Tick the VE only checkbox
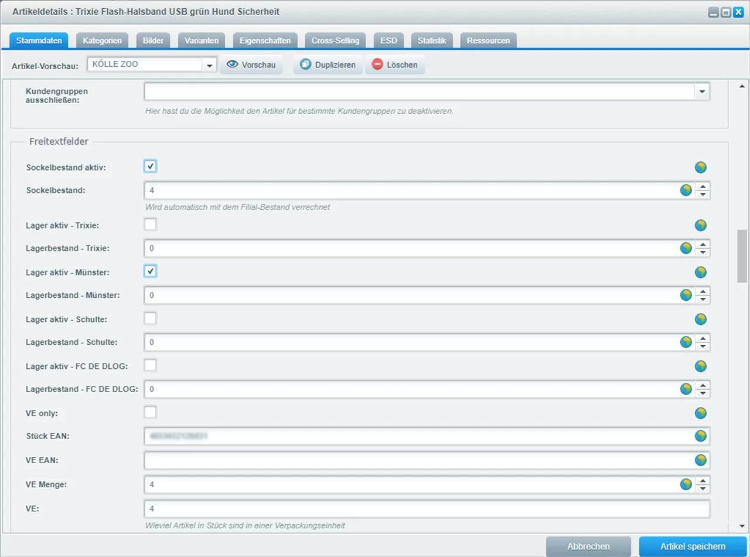The height and width of the screenshot is (557, 750). [x=151, y=412]
